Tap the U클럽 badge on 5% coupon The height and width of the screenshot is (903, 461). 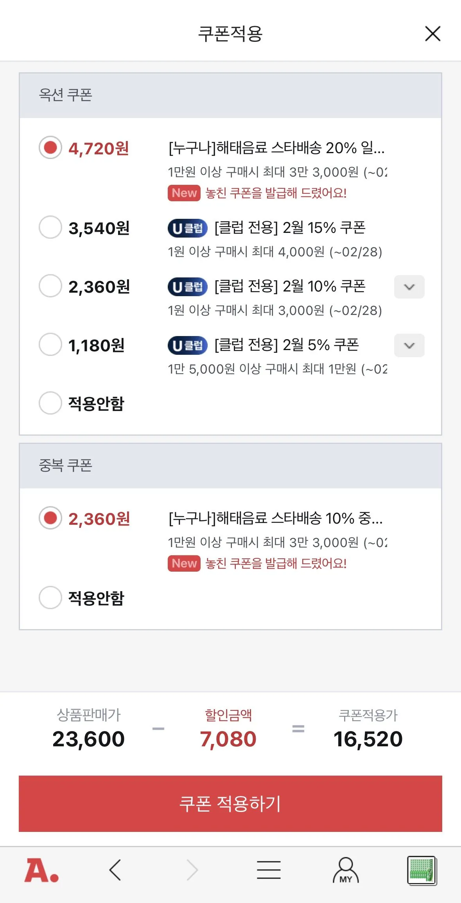click(x=188, y=345)
